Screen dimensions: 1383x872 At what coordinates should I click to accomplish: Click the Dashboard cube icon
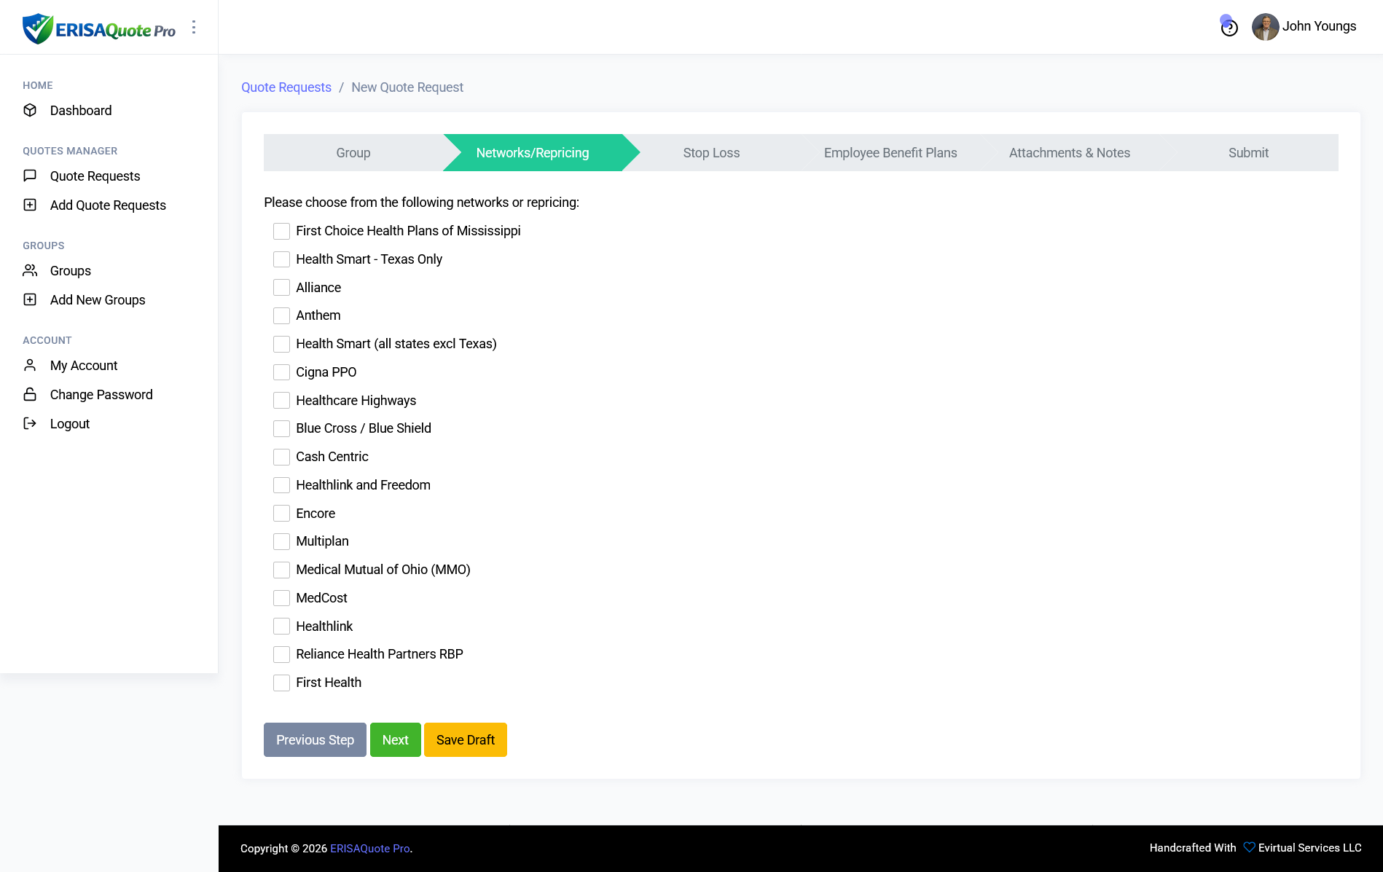pyautogui.click(x=30, y=110)
